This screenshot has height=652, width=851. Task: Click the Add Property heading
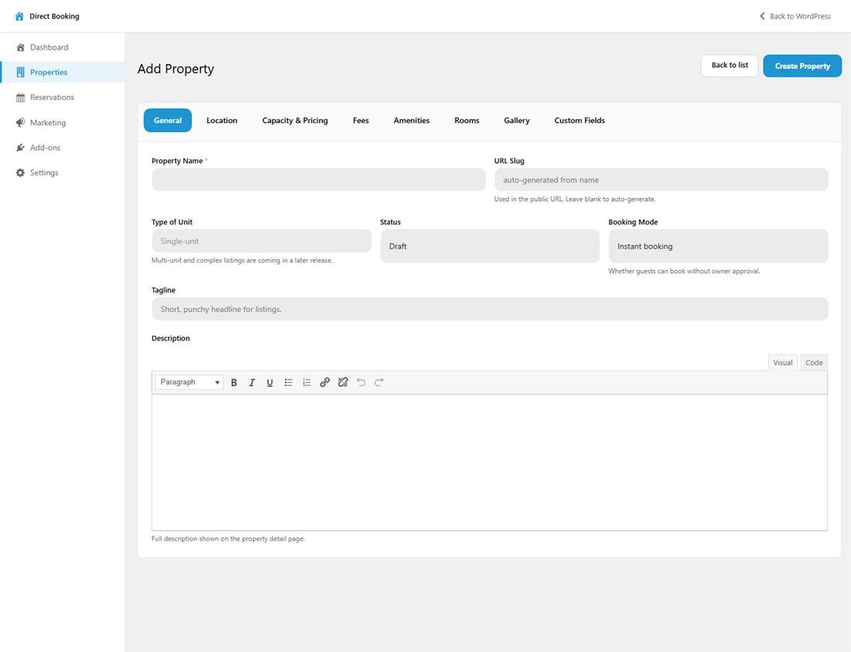coord(176,69)
